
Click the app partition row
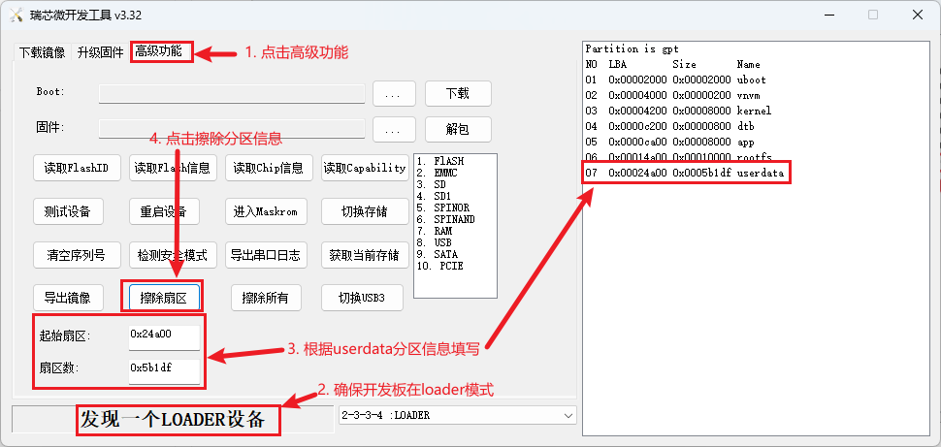point(669,143)
